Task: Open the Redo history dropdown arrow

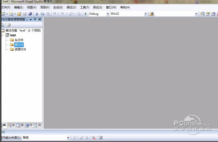Action: click(x=67, y=14)
